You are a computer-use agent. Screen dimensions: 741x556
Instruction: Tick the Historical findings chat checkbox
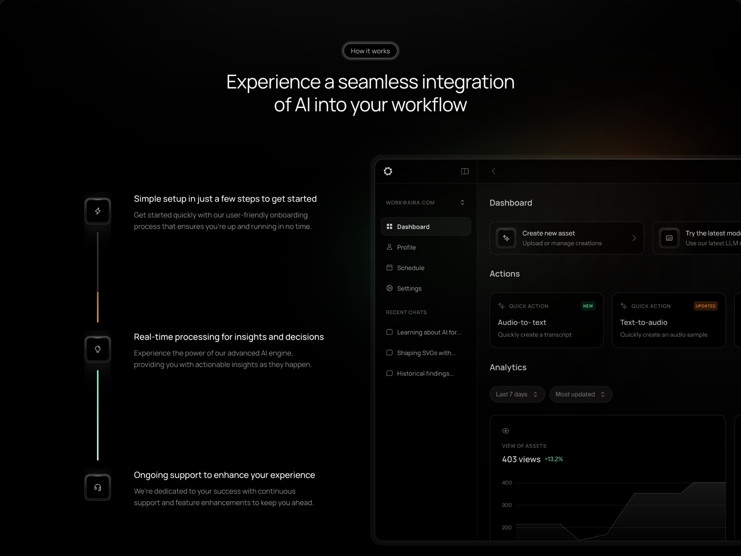(x=389, y=373)
